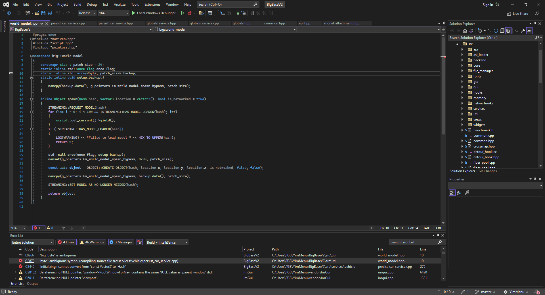Open Solution Explorer Properties wrench icon
Screen dimensions: 545x295
pyautogui.click(x=523, y=31)
